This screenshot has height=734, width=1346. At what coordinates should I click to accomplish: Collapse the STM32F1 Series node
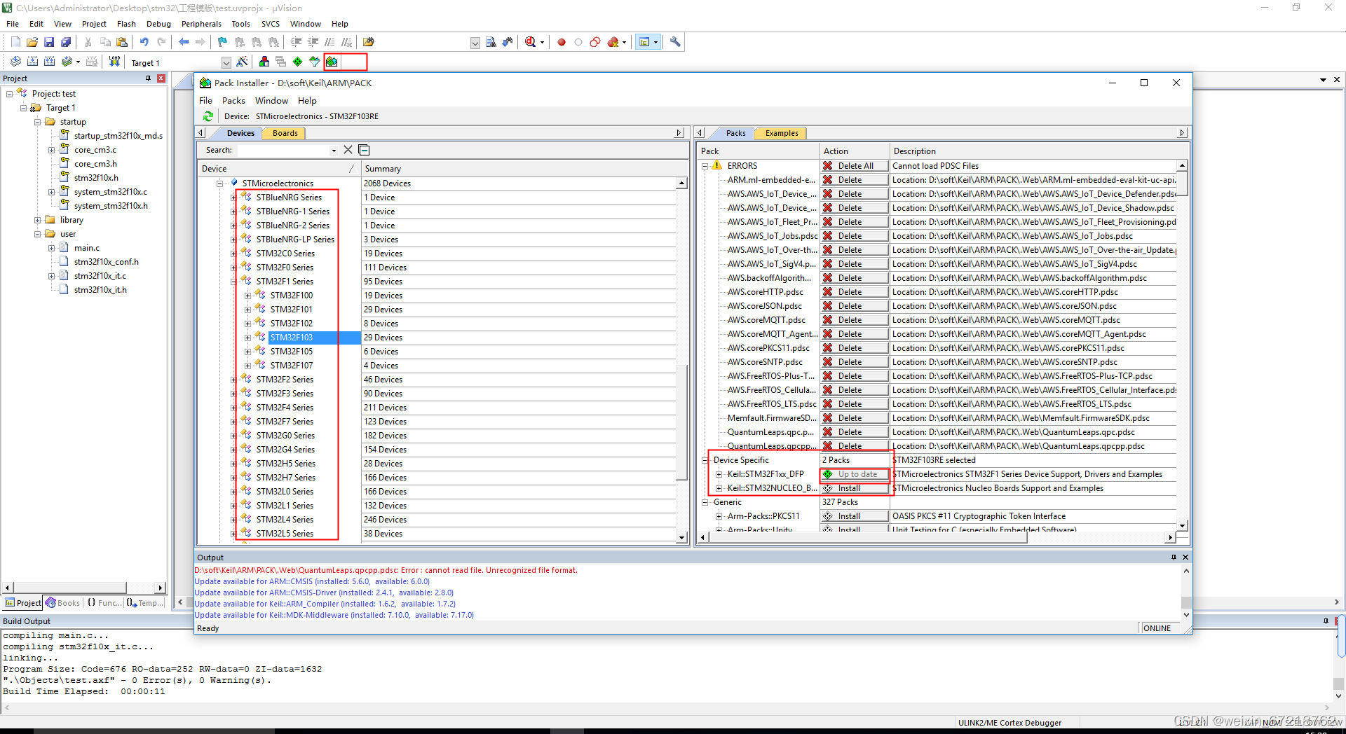[233, 282]
